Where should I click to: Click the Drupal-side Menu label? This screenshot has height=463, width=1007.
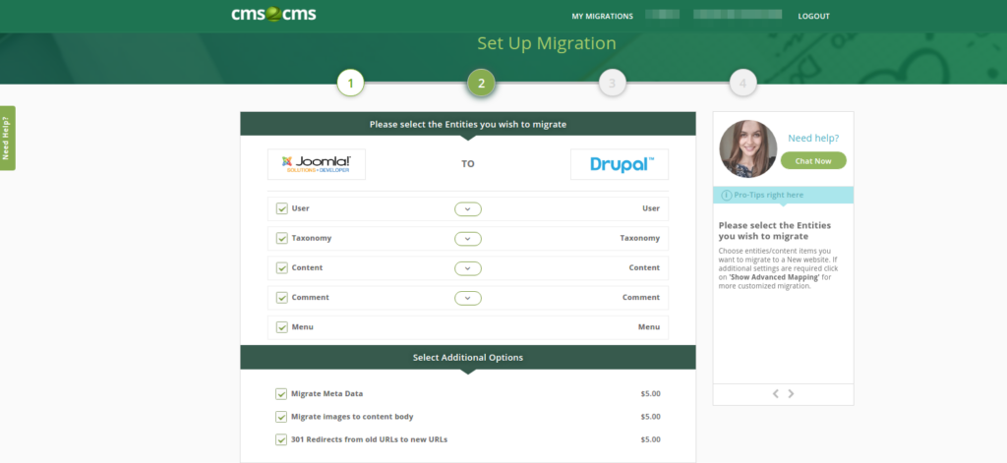click(649, 327)
